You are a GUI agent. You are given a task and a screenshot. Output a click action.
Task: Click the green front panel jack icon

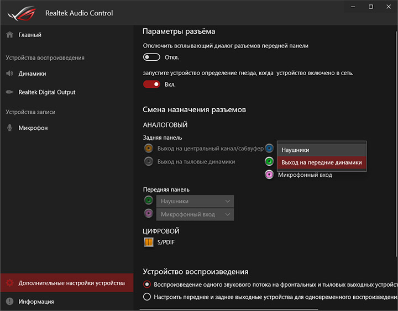[148, 201]
